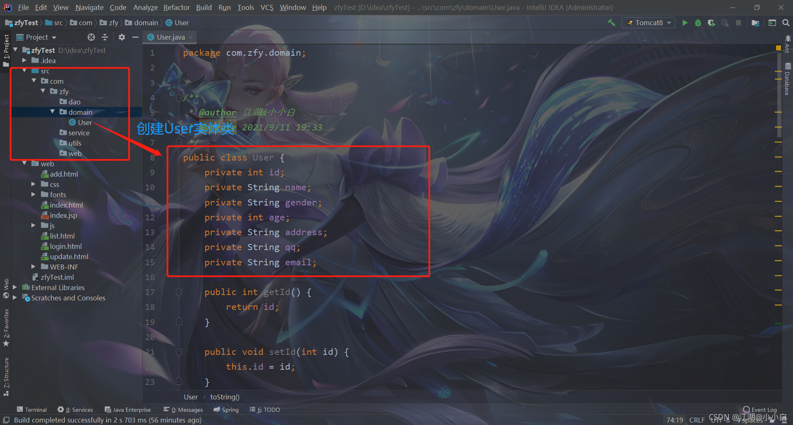Open Project panel settings gear
793x425 pixels.
pos(121,37)
